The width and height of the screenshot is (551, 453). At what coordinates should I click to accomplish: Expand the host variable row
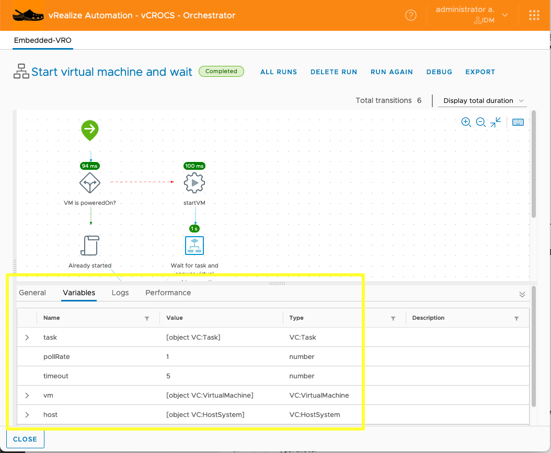pyautogui.click(x=27, y=415)
